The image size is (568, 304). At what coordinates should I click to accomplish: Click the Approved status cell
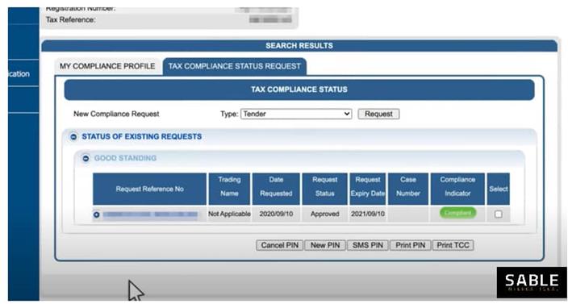pyautogui.click(x=325, y=214)
